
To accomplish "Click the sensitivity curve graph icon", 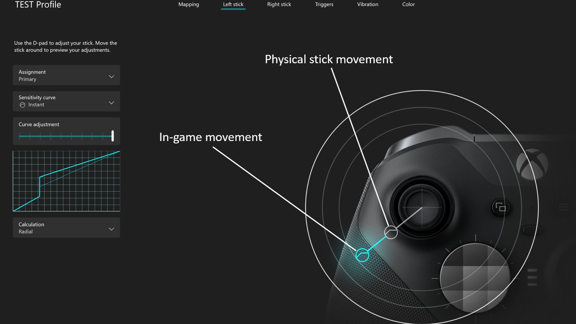I will [22, 104].
